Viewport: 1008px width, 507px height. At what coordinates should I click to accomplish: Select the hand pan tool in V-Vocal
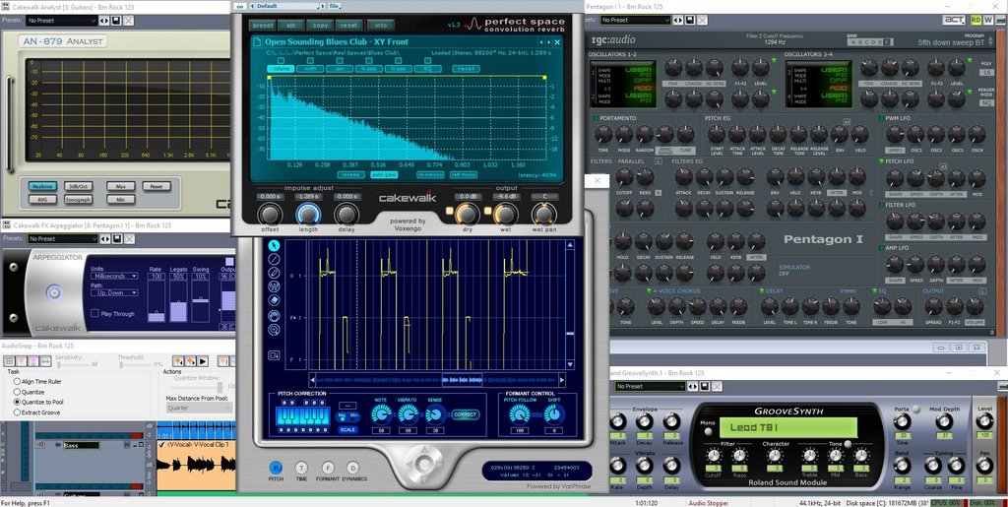[x=275, y=315]
